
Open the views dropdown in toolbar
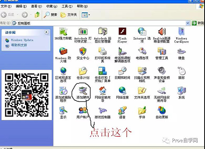[x=86, y=15]
